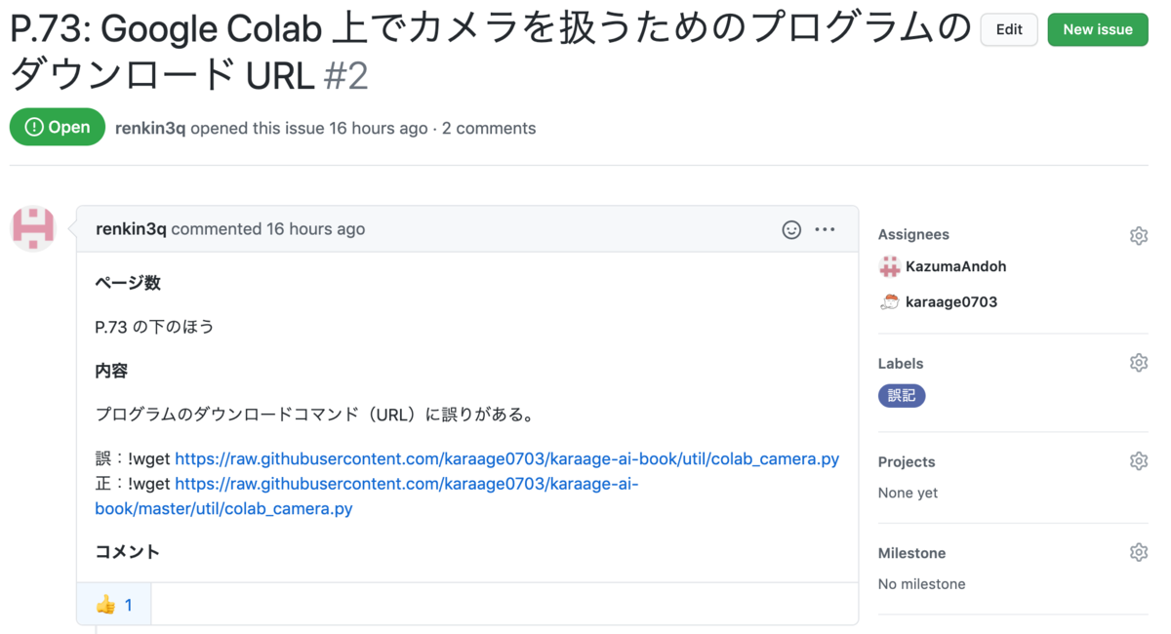
Task: Click the 16 hours ago comment timestamp
Action: pos(315,229)
